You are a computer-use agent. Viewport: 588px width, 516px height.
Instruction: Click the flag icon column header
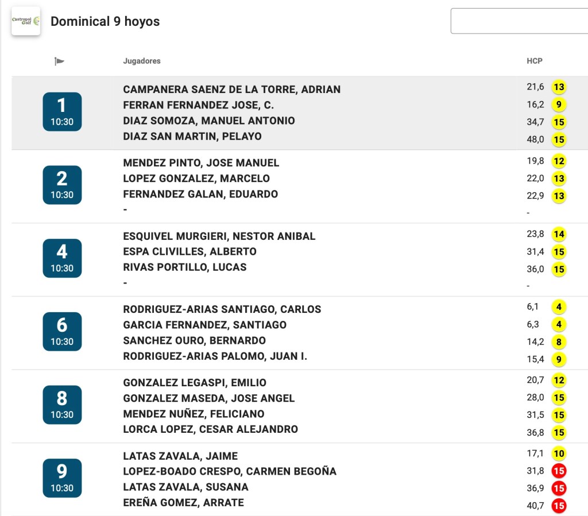click(59, 61)
